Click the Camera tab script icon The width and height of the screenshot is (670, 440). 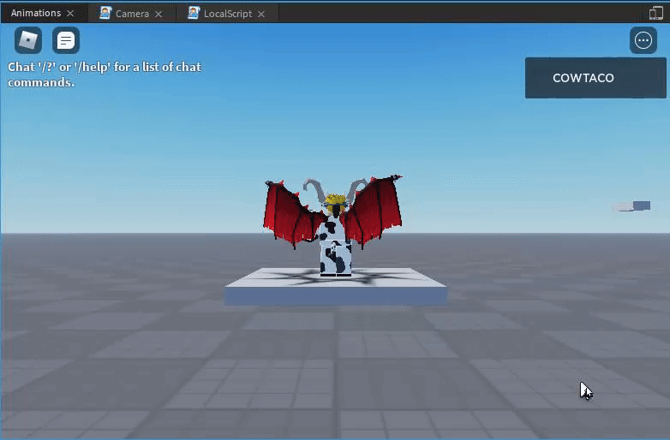[105, 13]
